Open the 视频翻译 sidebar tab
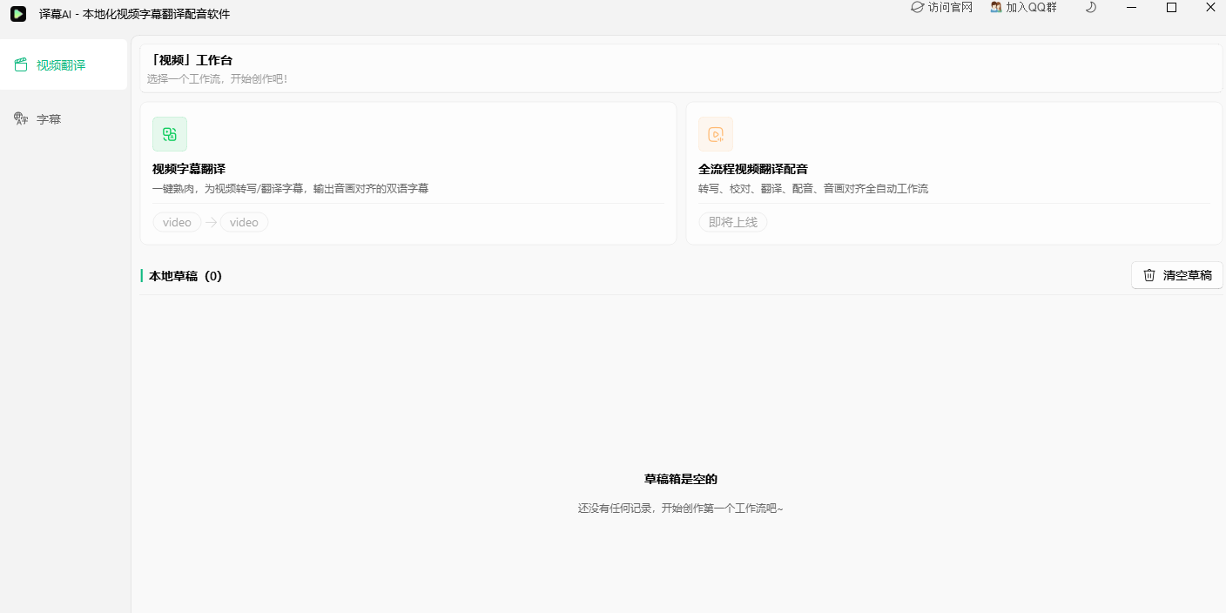The image size is (1226, 613). coord(64,64)
